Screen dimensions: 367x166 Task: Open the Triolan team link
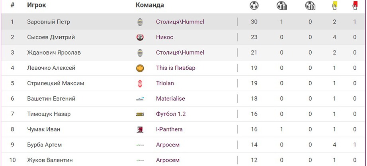pyautogui.click(x=165, y=84)
